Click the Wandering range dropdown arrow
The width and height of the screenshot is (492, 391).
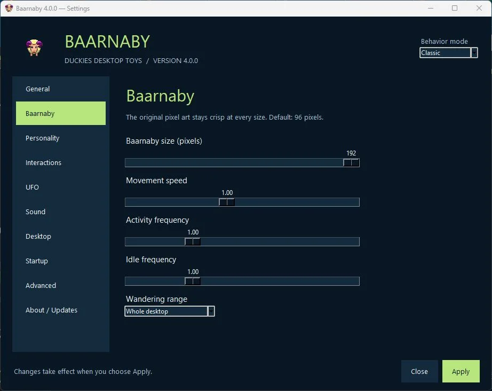(211, 311)
